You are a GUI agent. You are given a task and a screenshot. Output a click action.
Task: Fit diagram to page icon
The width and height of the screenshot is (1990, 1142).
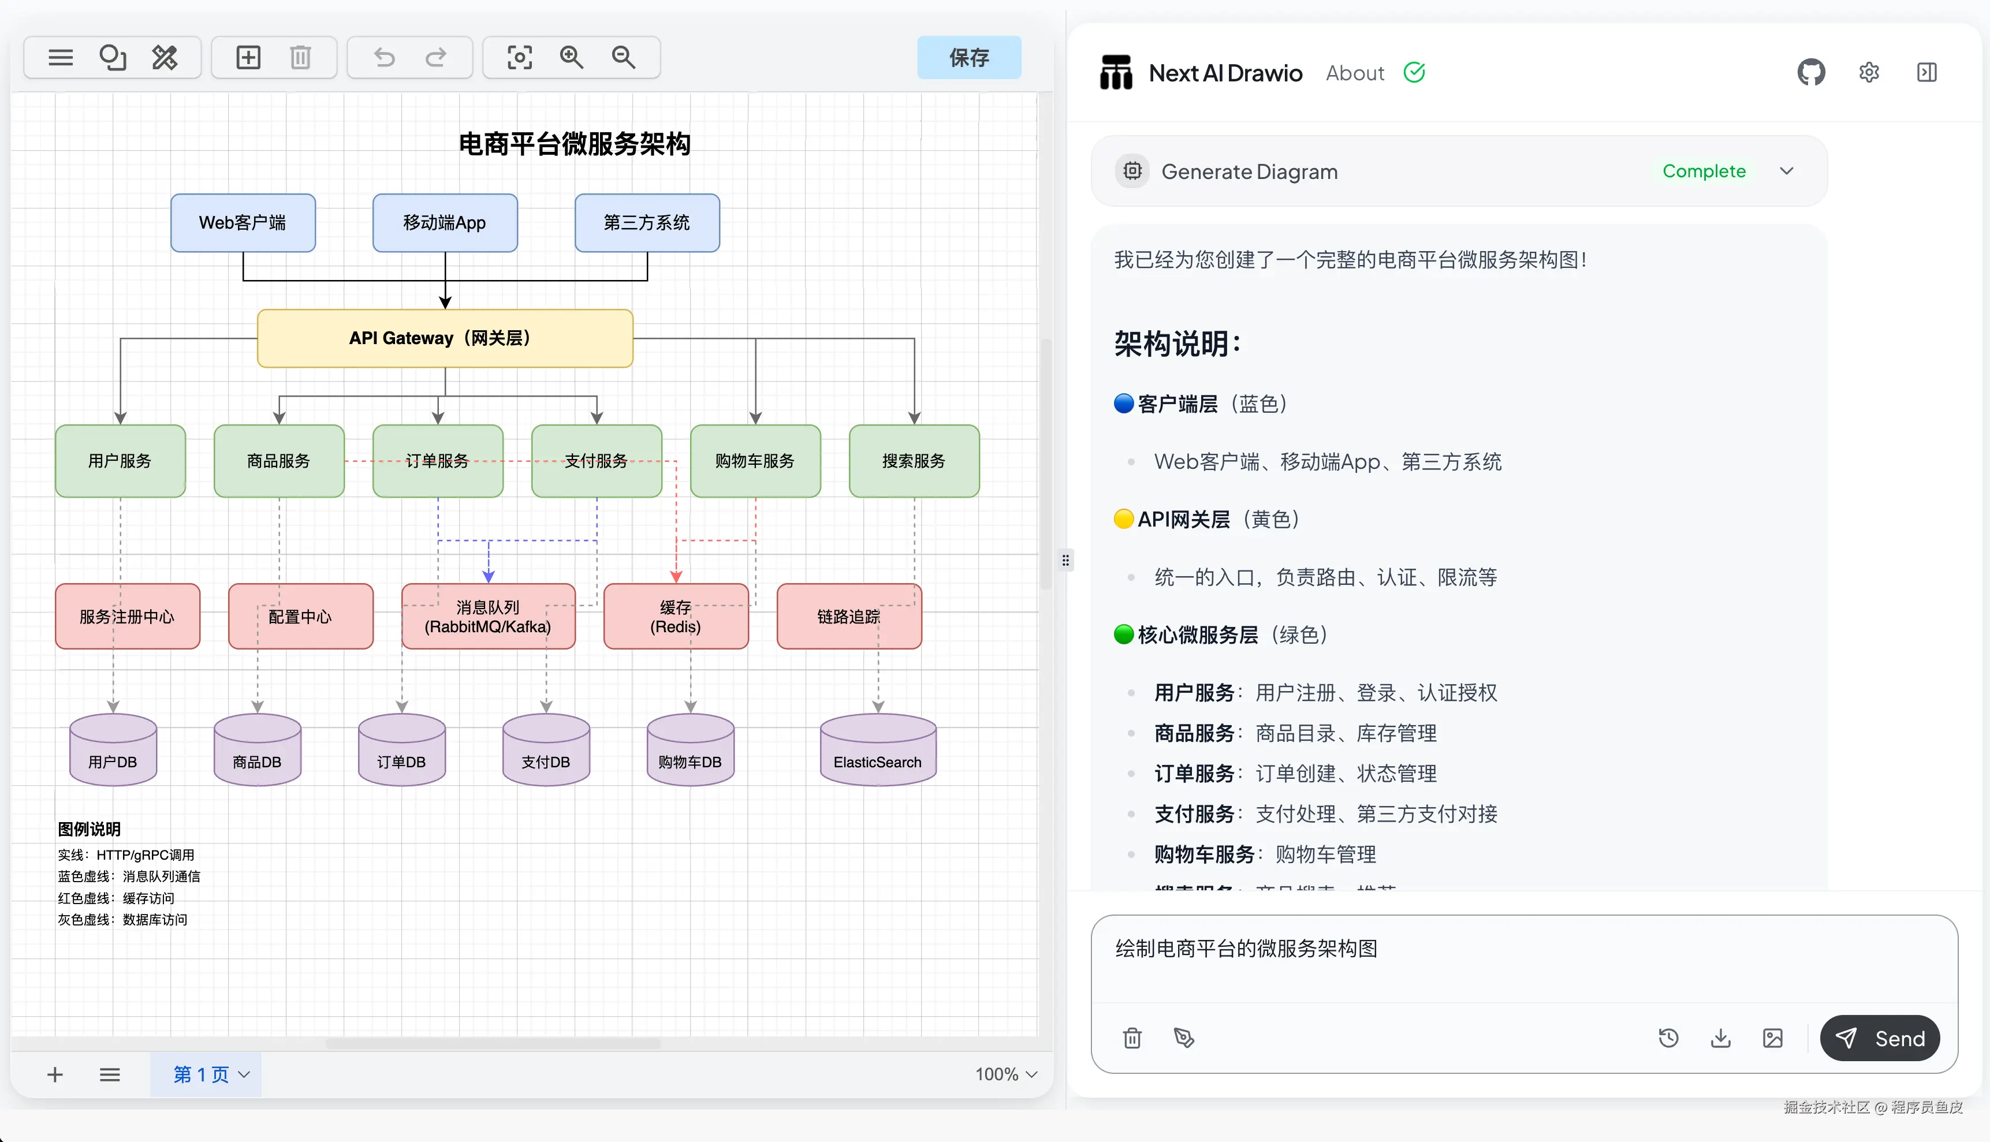click(519, 57)
